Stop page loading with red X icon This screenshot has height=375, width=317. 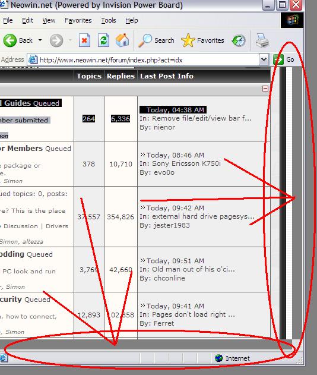point(84,40)
